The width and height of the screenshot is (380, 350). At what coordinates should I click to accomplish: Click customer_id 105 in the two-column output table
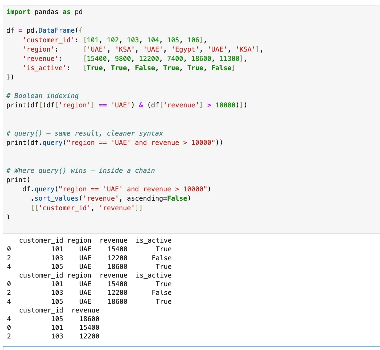click(x=57, y=319)
